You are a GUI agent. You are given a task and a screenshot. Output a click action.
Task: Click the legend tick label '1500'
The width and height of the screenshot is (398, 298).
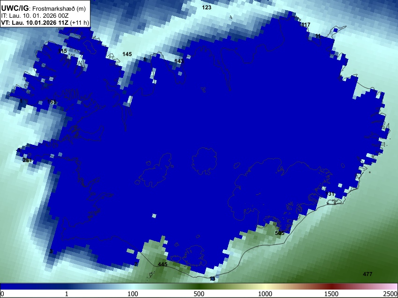click(x=332, y=294)
